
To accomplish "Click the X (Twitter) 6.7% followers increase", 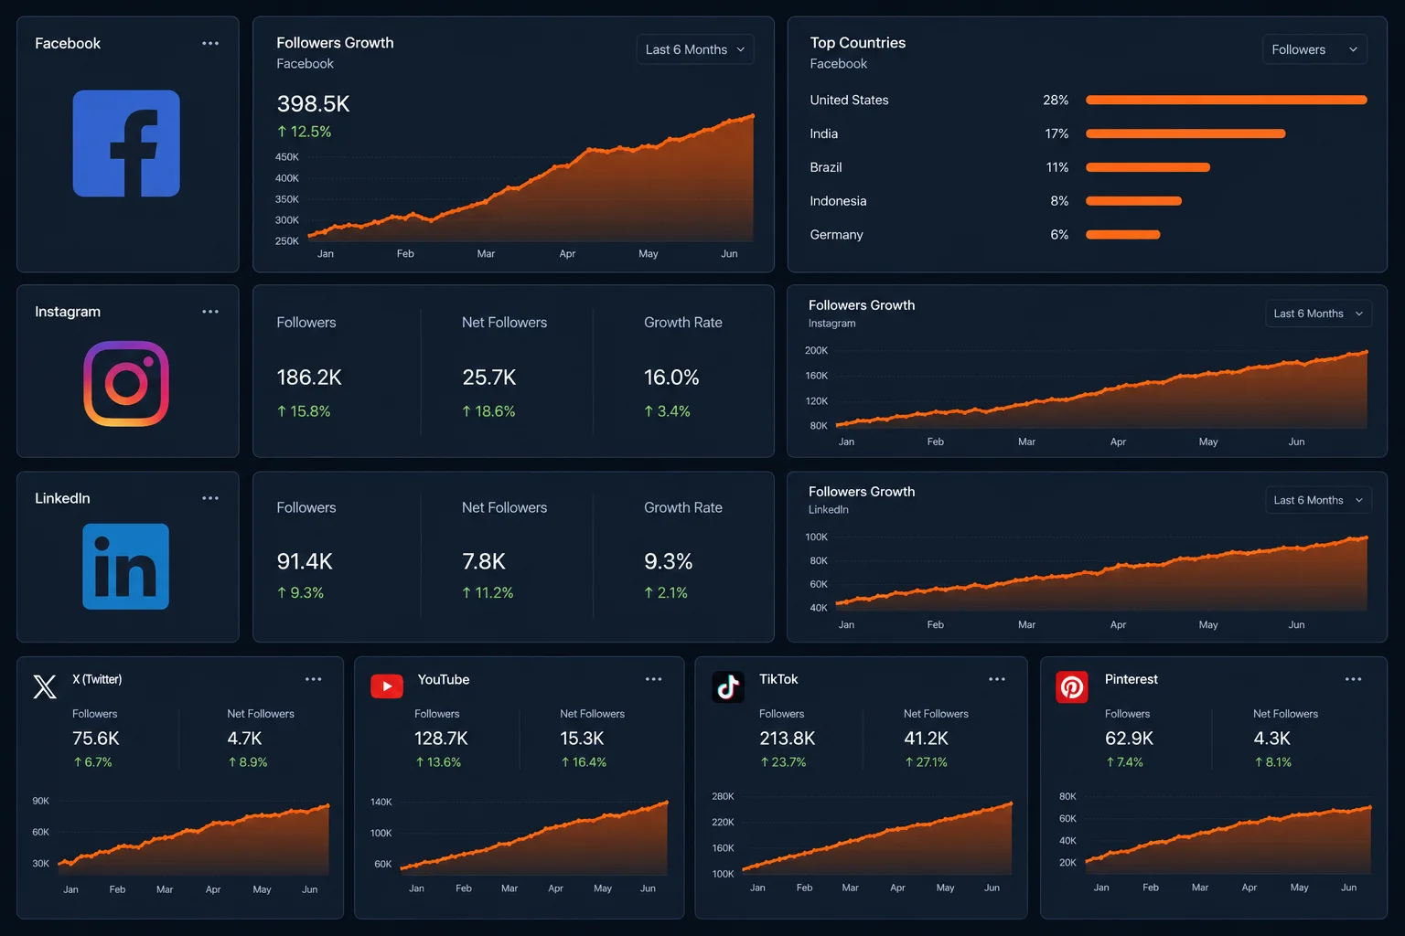I will click(x=92, y=762).
